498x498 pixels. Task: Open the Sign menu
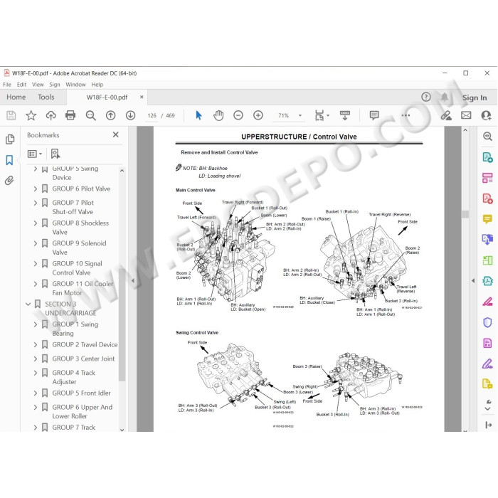[55, 85]
